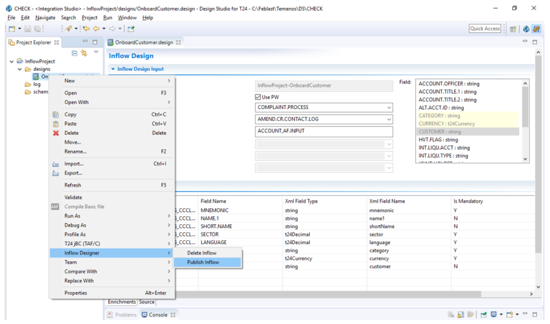Image resolution: width=550 pixels, height=324 pixels.
Task: Click the globe perspective icon
Action: click(526, 29)
